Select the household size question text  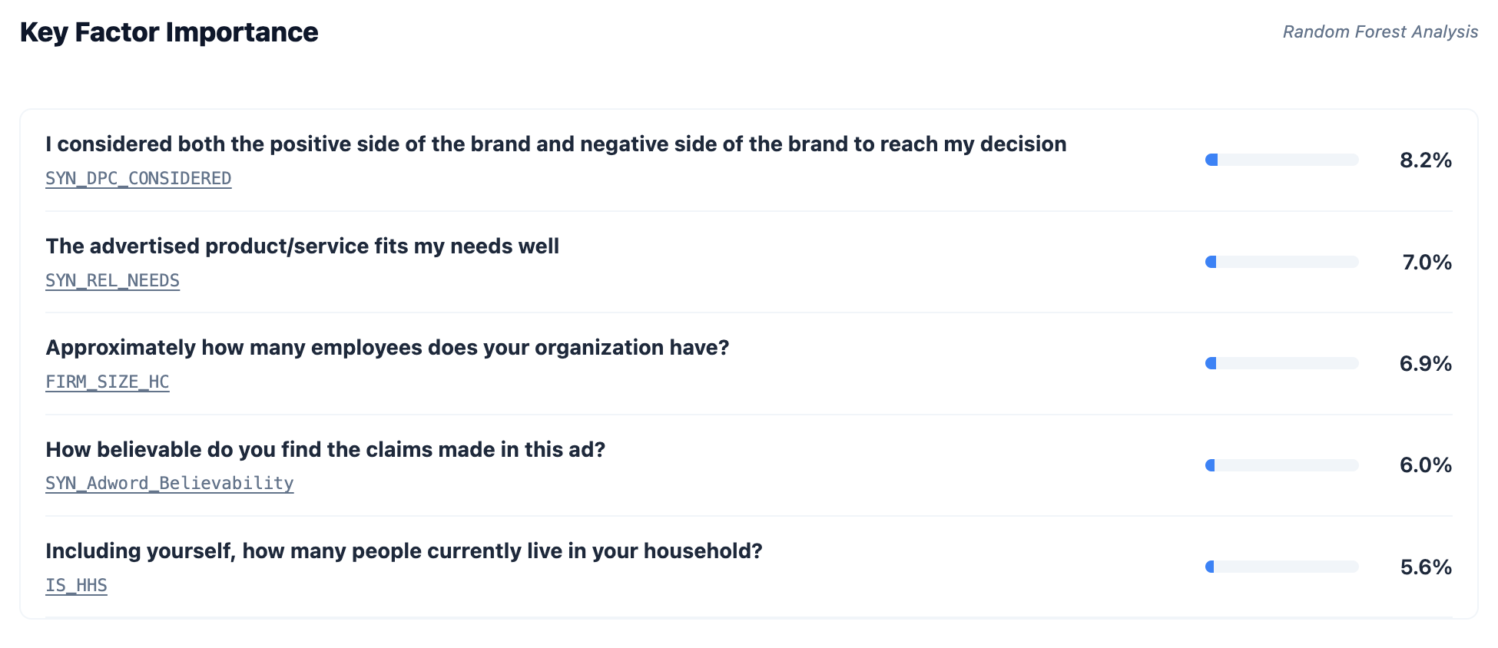tap(404, 551)
